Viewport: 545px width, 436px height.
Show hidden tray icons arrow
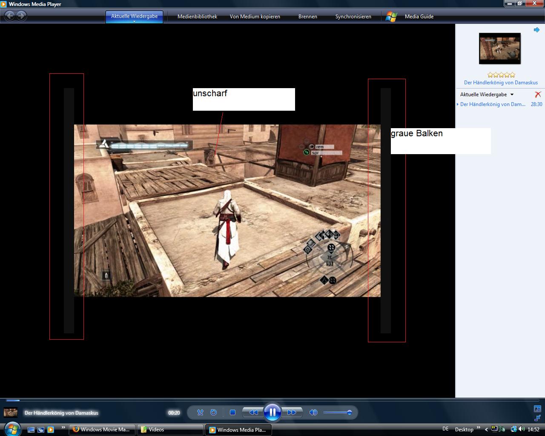pos(486,430)
